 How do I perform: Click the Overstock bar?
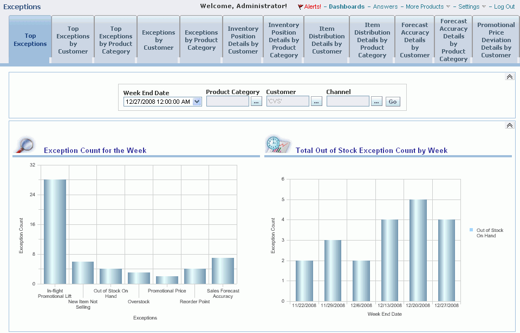139,278
